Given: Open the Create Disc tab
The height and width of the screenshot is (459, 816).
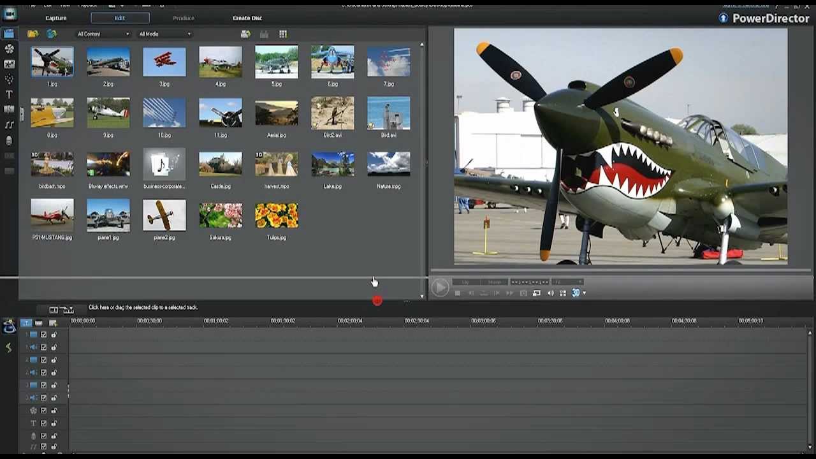Looking at the screenshot, I should pos(247,18).
